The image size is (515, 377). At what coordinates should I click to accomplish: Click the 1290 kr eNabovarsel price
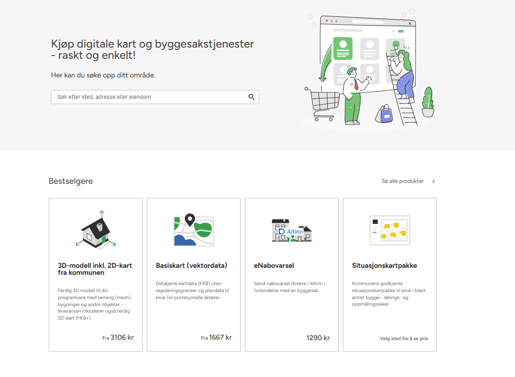coord(318,338)
